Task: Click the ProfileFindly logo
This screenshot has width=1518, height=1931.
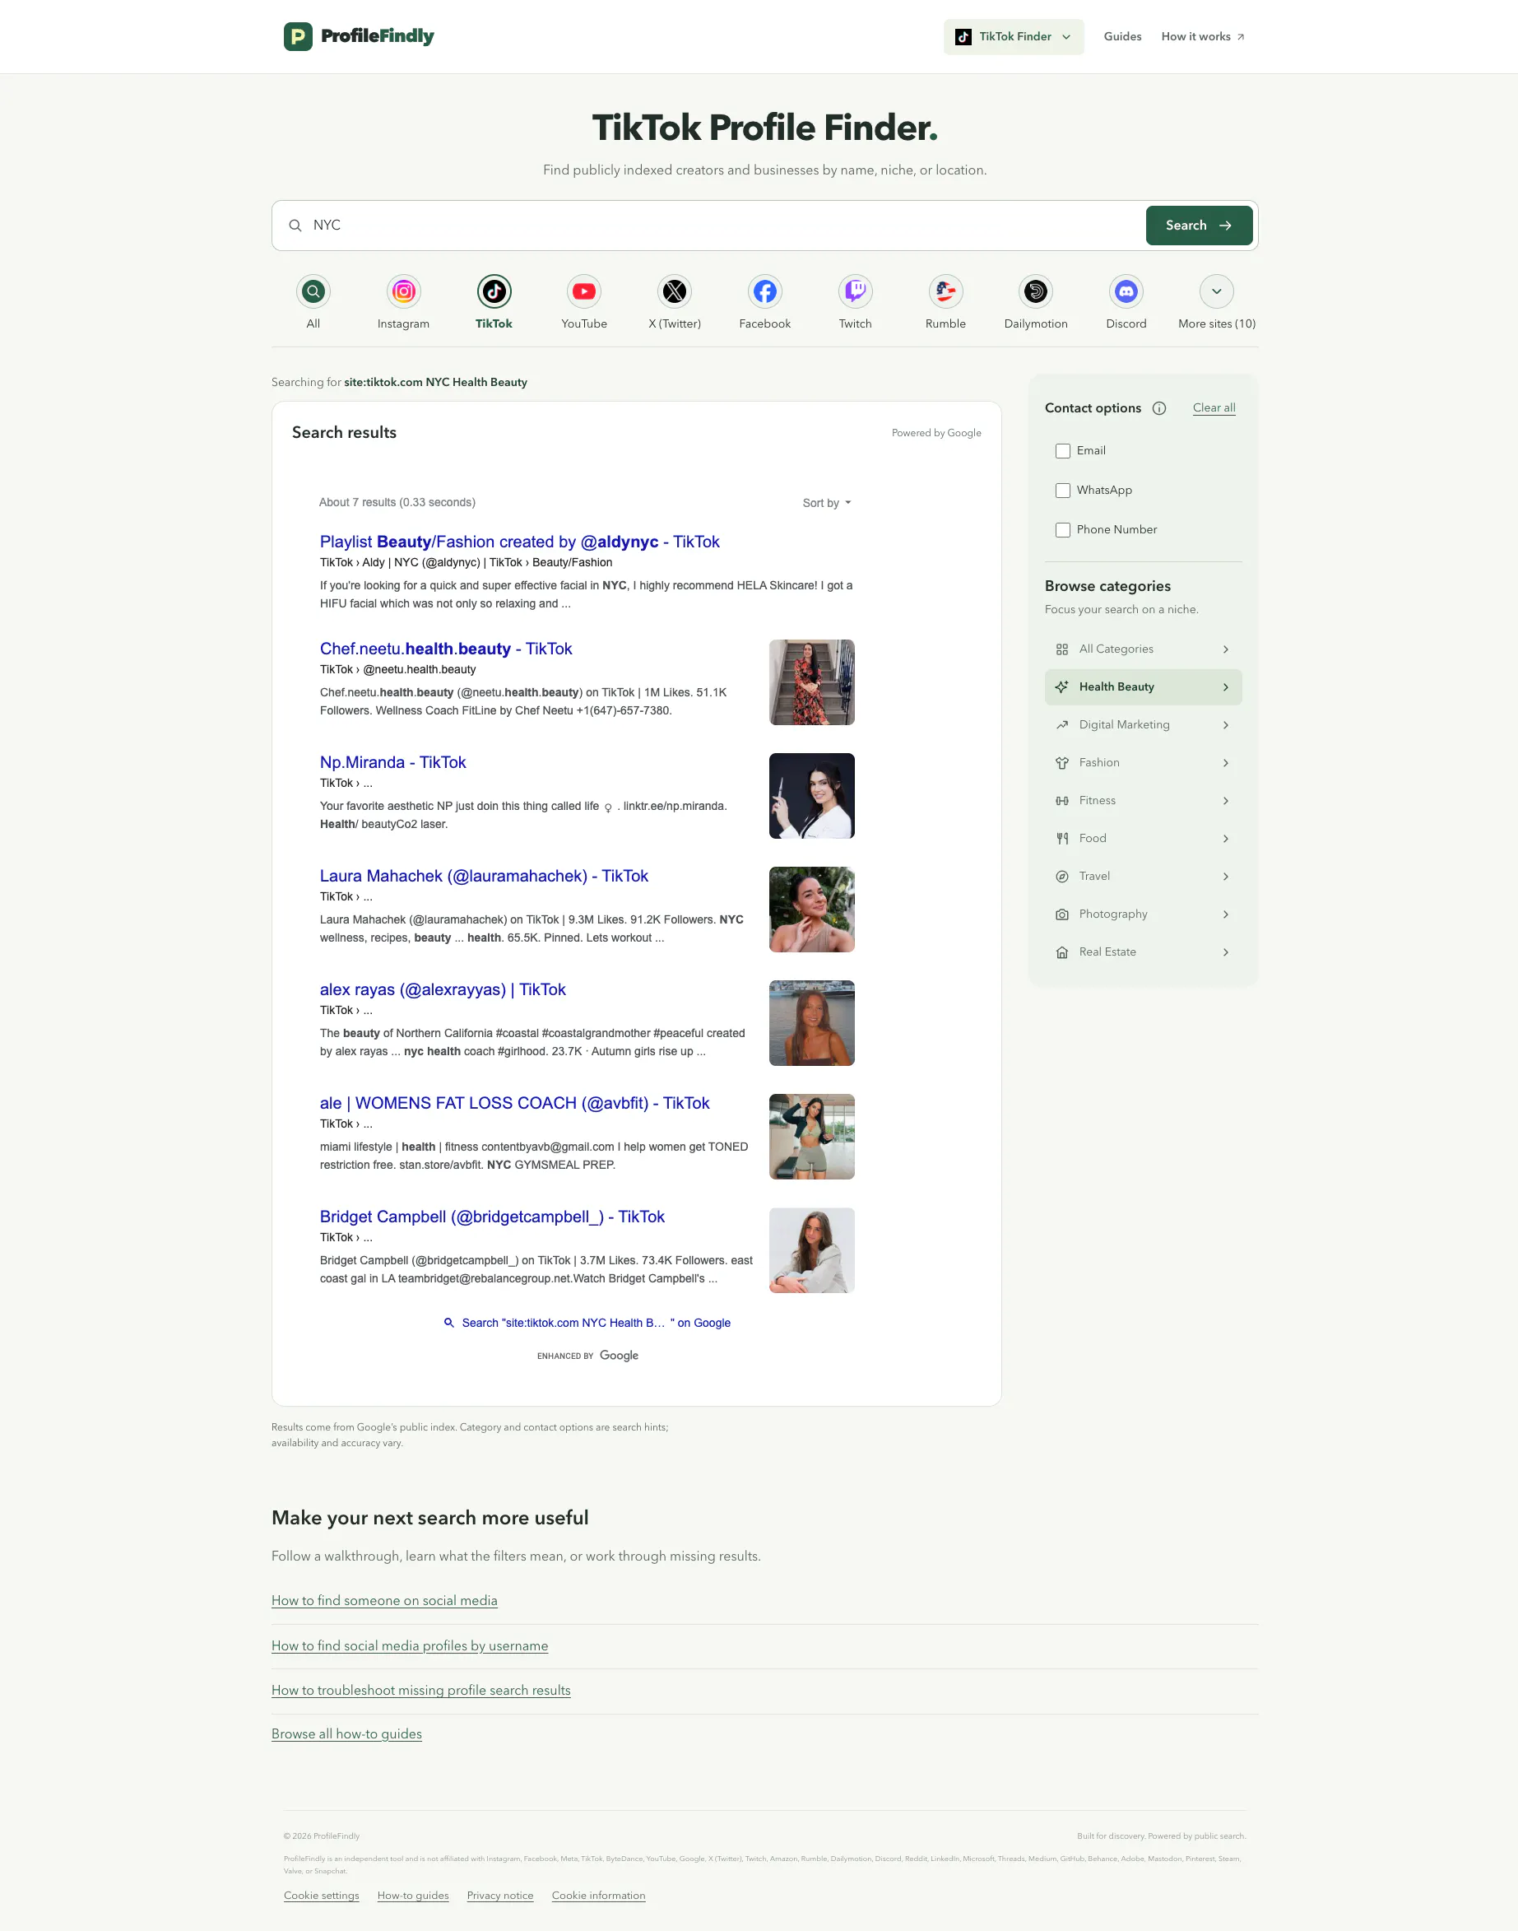Action: click(x=358, y=36)
